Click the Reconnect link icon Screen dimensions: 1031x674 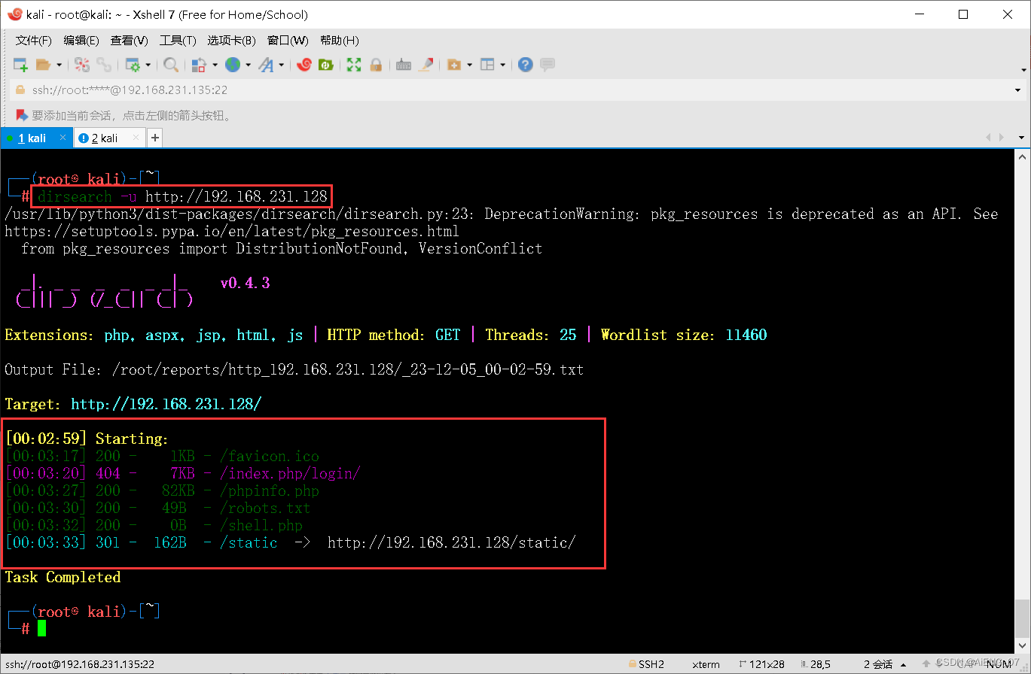point(104,65)
